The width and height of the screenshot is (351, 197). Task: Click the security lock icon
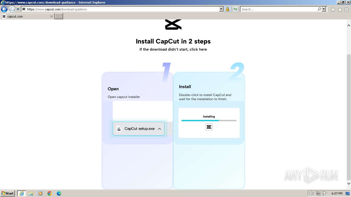click(x=227, y=9)
